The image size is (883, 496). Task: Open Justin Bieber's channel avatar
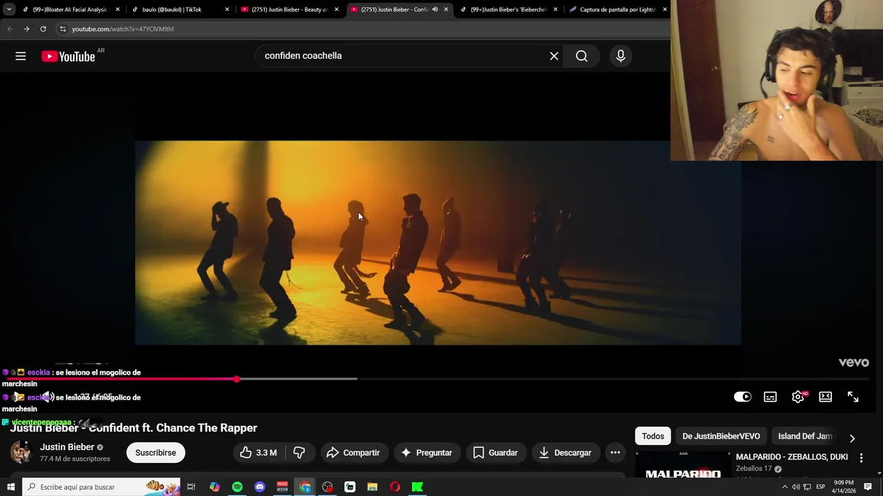click(21, 453)
